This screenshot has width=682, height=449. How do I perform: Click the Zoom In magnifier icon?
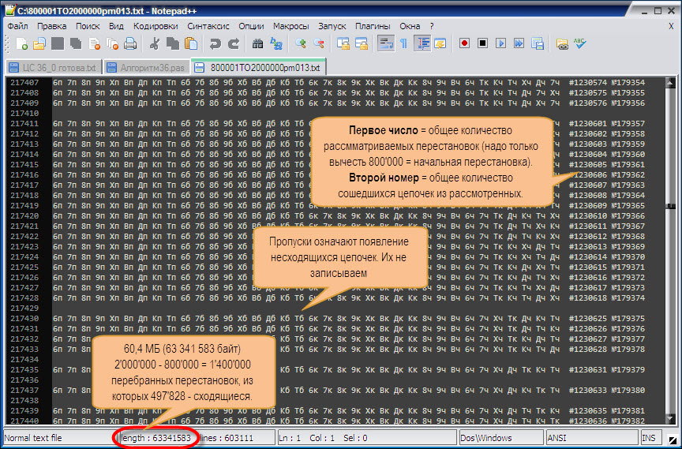pos(300,43)
